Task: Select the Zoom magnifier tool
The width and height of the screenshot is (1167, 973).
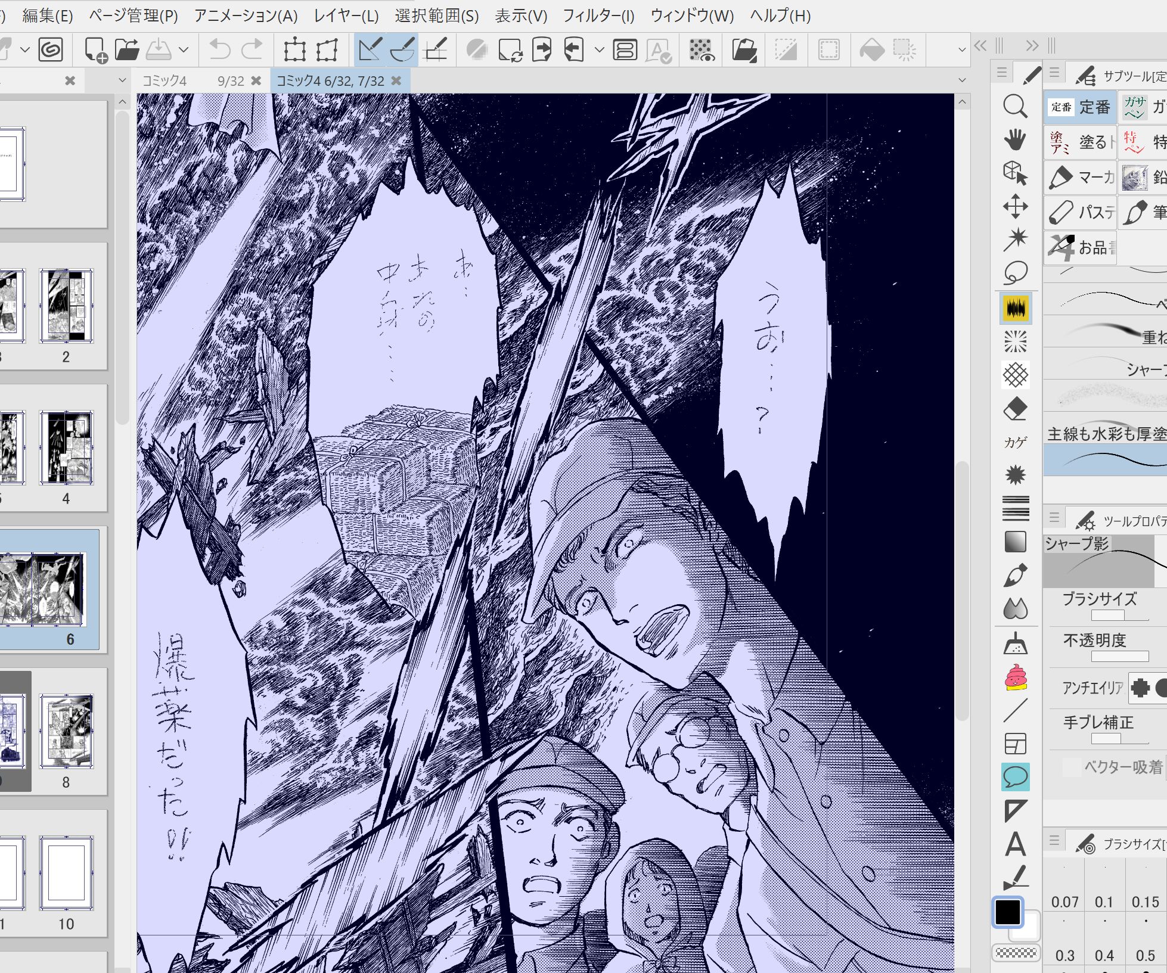Action: 1015,107
